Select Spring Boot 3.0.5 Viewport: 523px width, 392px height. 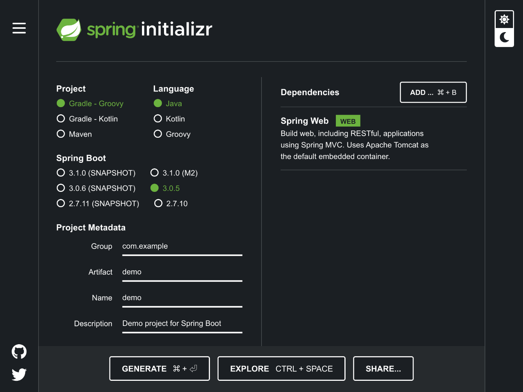click(165, 188)
